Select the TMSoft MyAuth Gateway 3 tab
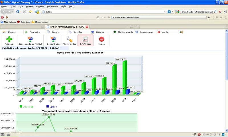The image size is (228, 137). [68, 27]
